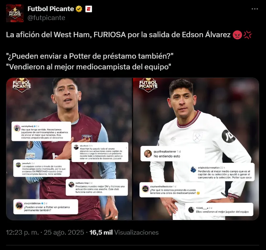Open left image with maroon jersey
The height and width of the screenshot is (250, 266).
click(x=69, y=149)
